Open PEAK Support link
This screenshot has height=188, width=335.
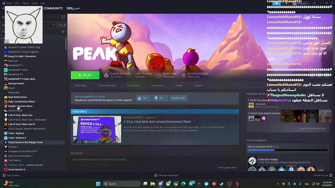199,85
